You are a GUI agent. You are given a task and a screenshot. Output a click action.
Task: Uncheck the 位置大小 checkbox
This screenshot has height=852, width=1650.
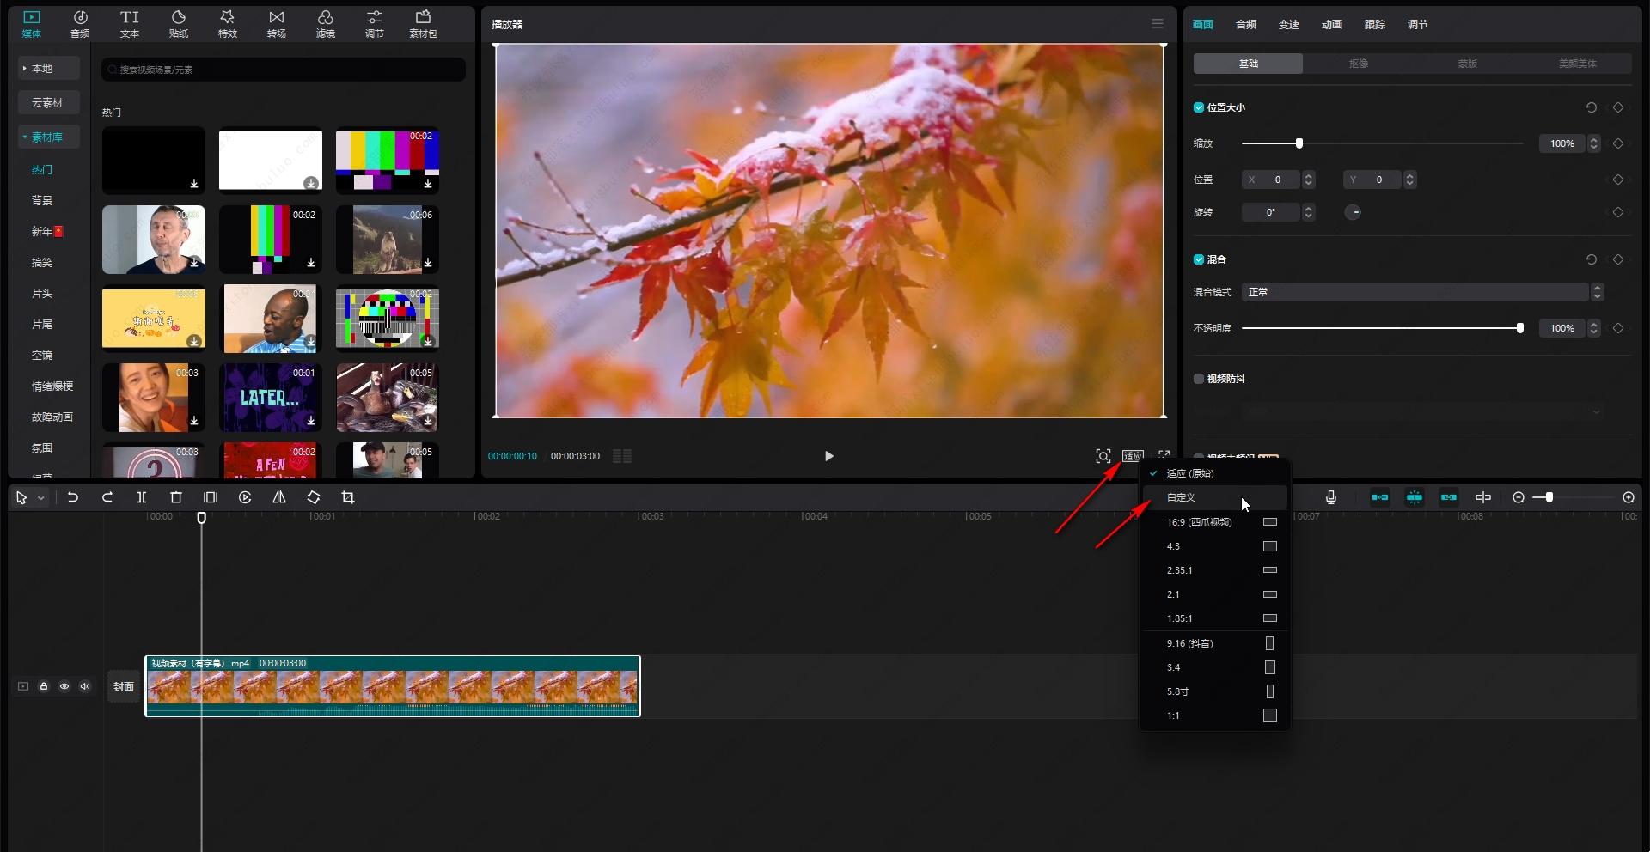pos(1199,107)
